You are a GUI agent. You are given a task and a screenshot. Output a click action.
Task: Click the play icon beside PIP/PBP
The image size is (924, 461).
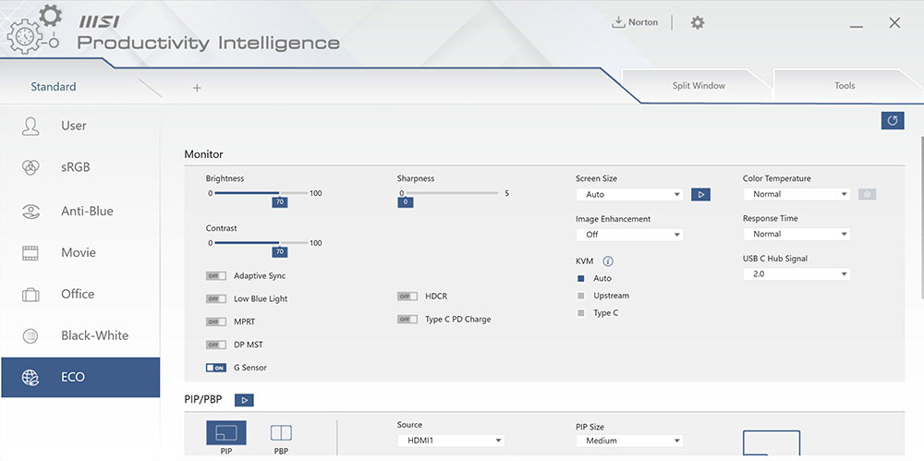244,400
